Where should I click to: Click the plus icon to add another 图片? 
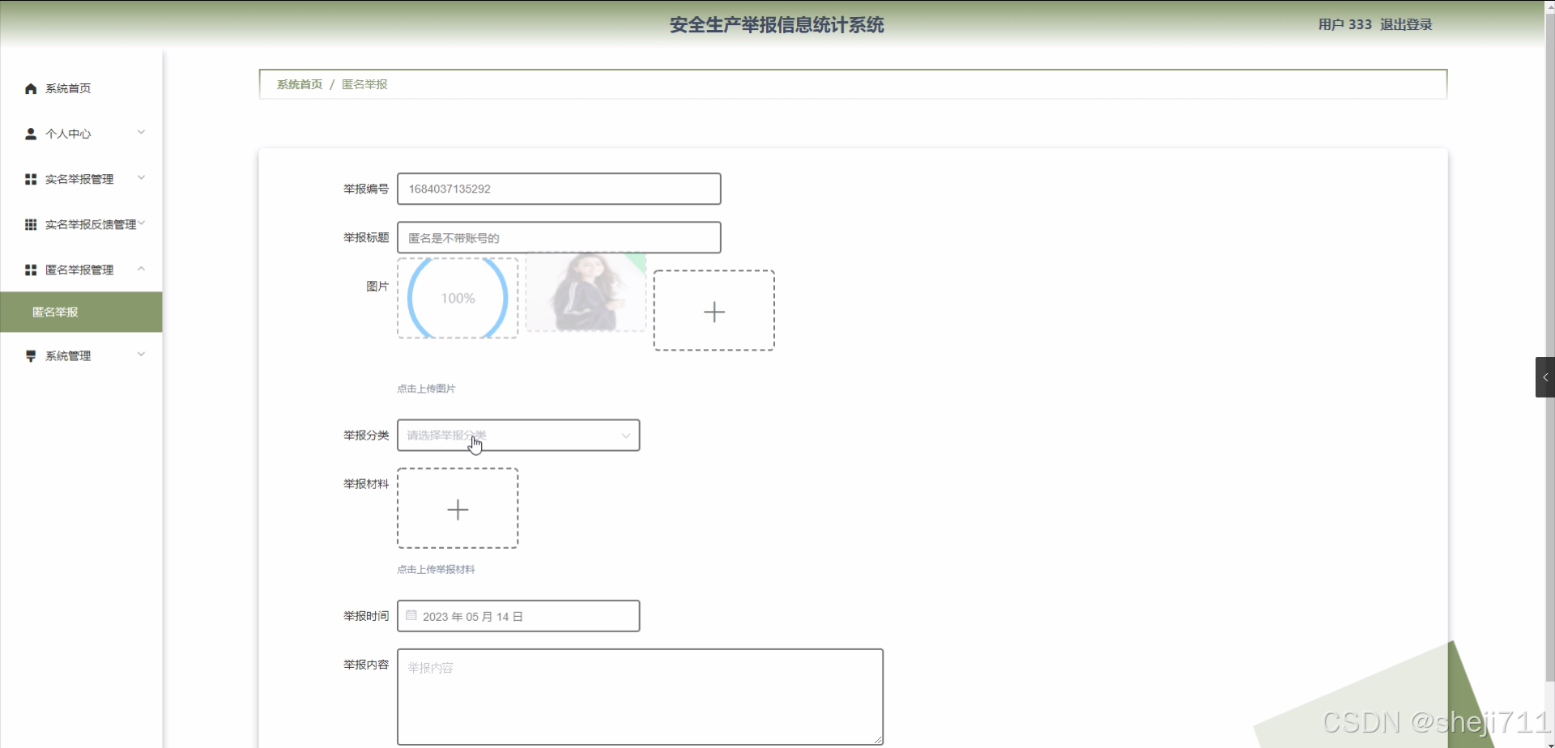coord(714,310)
